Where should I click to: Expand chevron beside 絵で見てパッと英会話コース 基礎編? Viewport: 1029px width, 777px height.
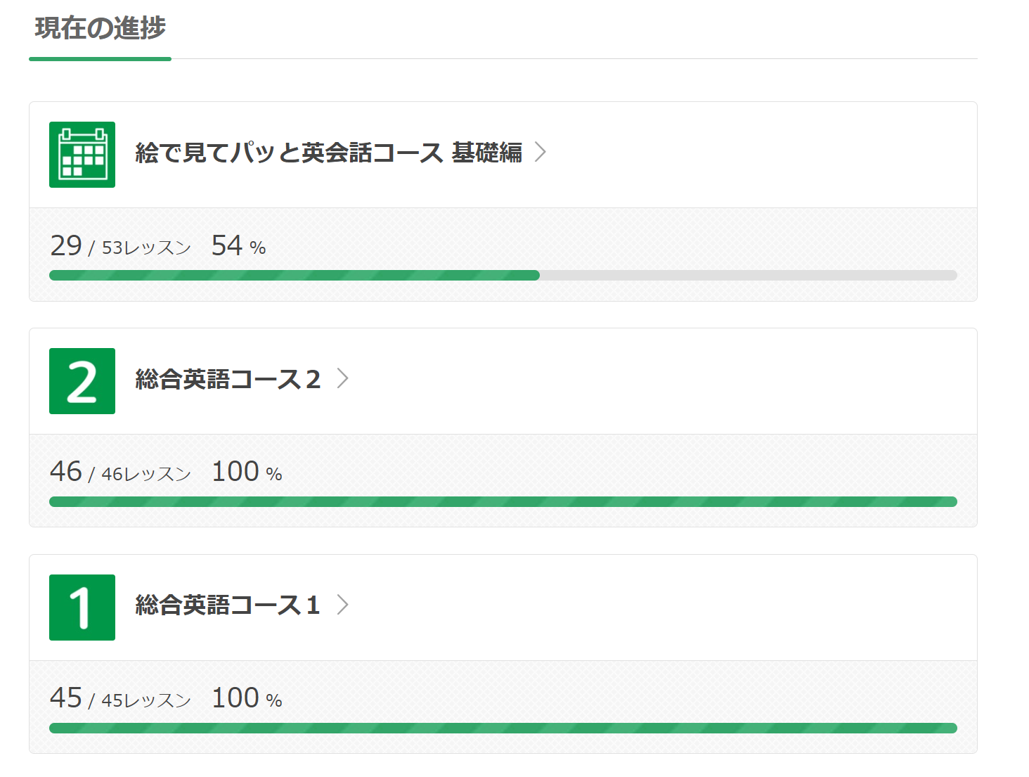[x=540, y=152]
